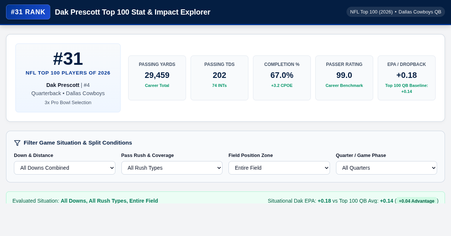The height and width of the screenshot is (236, 451).
Task: Click the Dak Prescott | #4 name text
Action: [x=68, y=85]
